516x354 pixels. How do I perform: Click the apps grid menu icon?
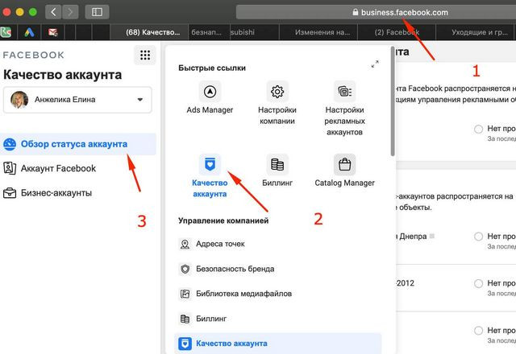click(x=145, y=55)
